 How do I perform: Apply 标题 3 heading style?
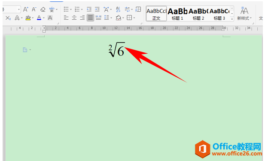(x=219, y=14)
